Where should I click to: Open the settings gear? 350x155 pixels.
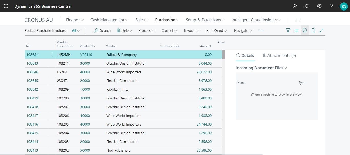click(319, 6)
